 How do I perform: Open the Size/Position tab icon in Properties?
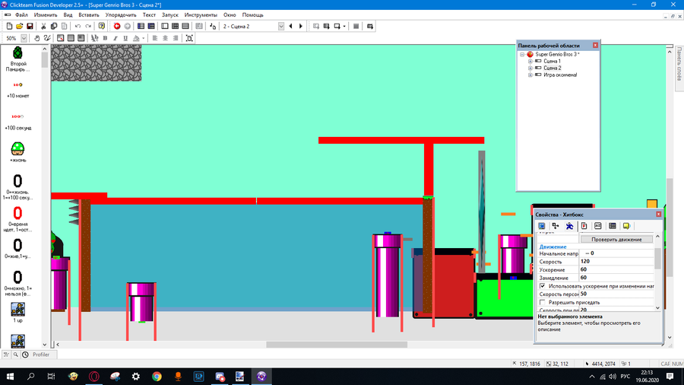556,226
